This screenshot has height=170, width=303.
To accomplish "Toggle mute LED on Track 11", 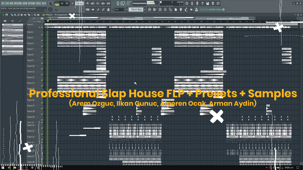I will [x=42, y=75].
